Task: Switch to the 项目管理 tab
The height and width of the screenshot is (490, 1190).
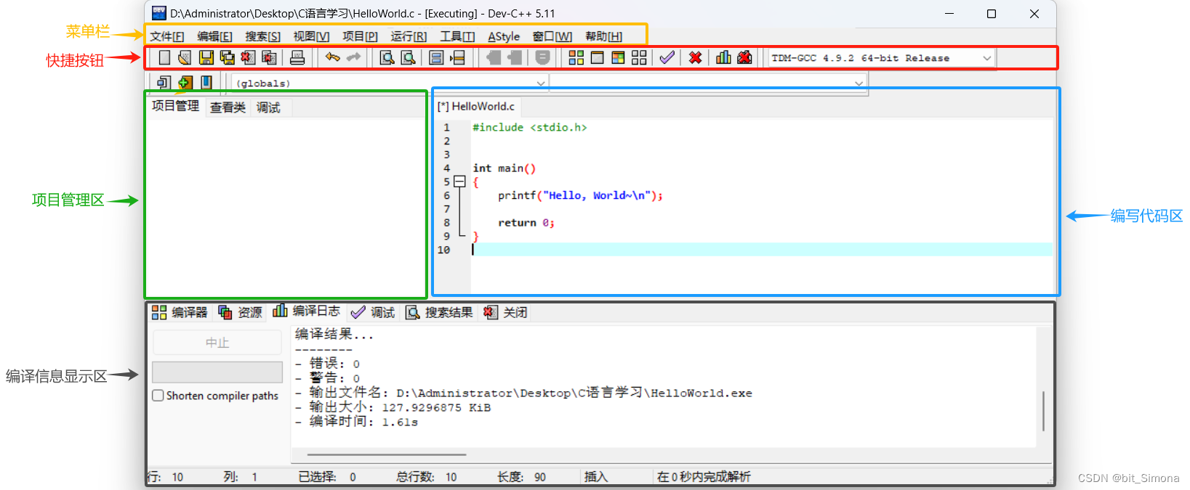Action: coord(175,106)
